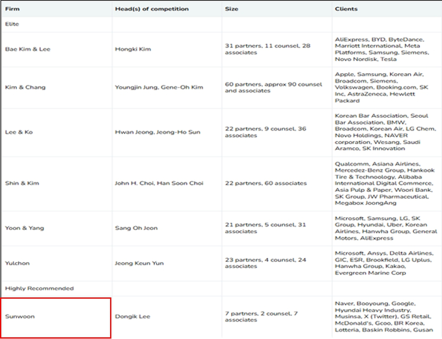The height and width of the screenshot is (339, 442).
Task: Open the Kim & Chang firm entry
Action: 25,87
